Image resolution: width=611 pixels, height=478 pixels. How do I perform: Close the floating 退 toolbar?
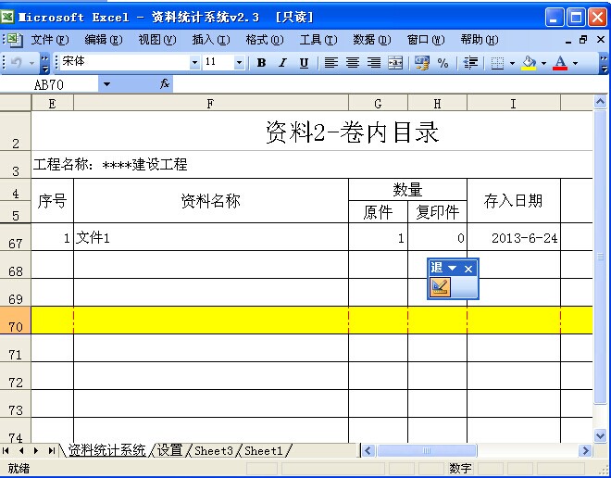468,269
